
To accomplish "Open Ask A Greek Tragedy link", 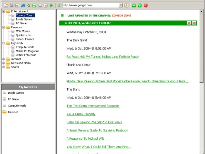I will (x=81, y=114).
